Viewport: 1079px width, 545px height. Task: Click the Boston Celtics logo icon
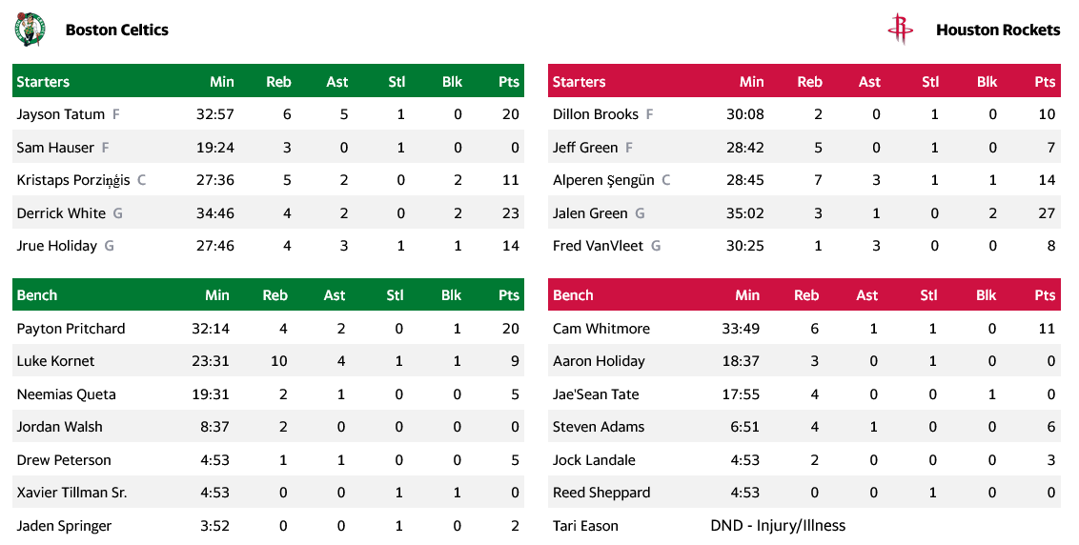31,30
